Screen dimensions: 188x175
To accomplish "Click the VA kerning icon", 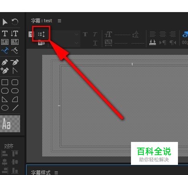I will tap(108, 43).
